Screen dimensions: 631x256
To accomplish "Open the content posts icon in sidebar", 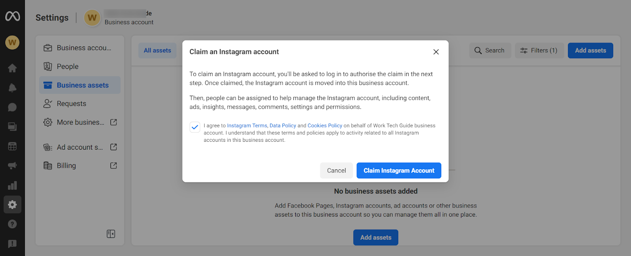I will point(12,126).
